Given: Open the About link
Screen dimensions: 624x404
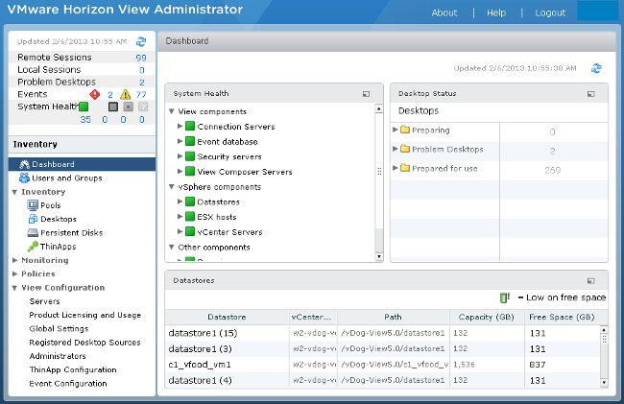Looking at the screenshot, I should pos(444,12).
